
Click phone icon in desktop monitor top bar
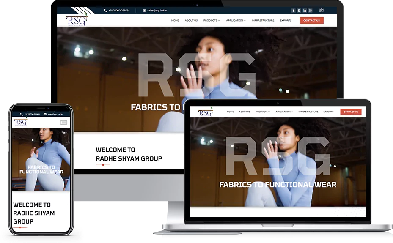tap(105, 11)
